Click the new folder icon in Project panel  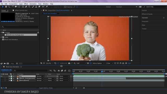point(5,63)
